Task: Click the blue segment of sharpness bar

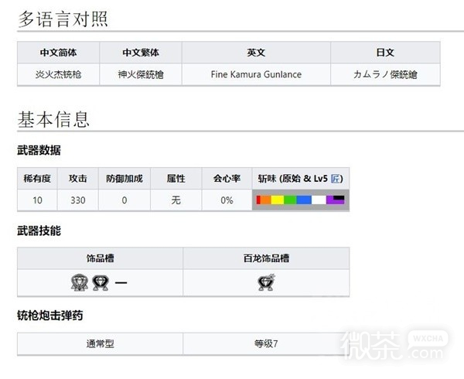Action: click(304, 200)
